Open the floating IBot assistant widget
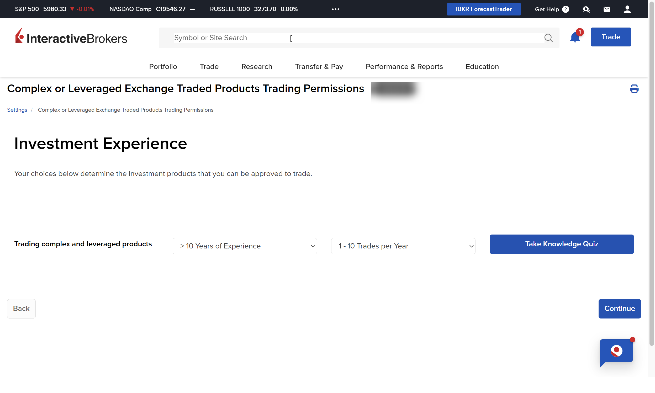 616,351
